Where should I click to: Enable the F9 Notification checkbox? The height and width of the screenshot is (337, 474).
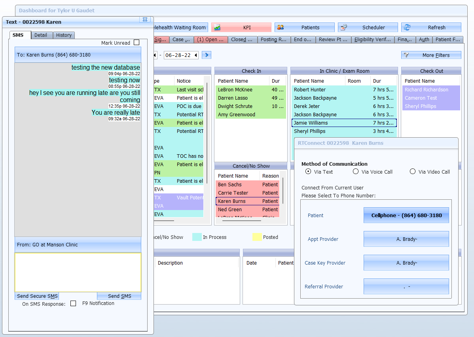pyautogui.click(x=73, y=303)
